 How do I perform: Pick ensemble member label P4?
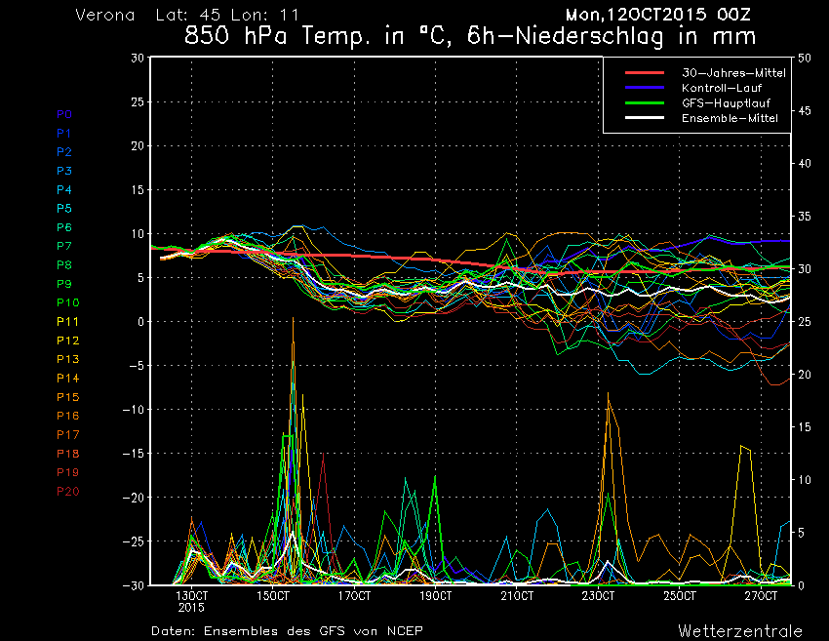(64, 189)
